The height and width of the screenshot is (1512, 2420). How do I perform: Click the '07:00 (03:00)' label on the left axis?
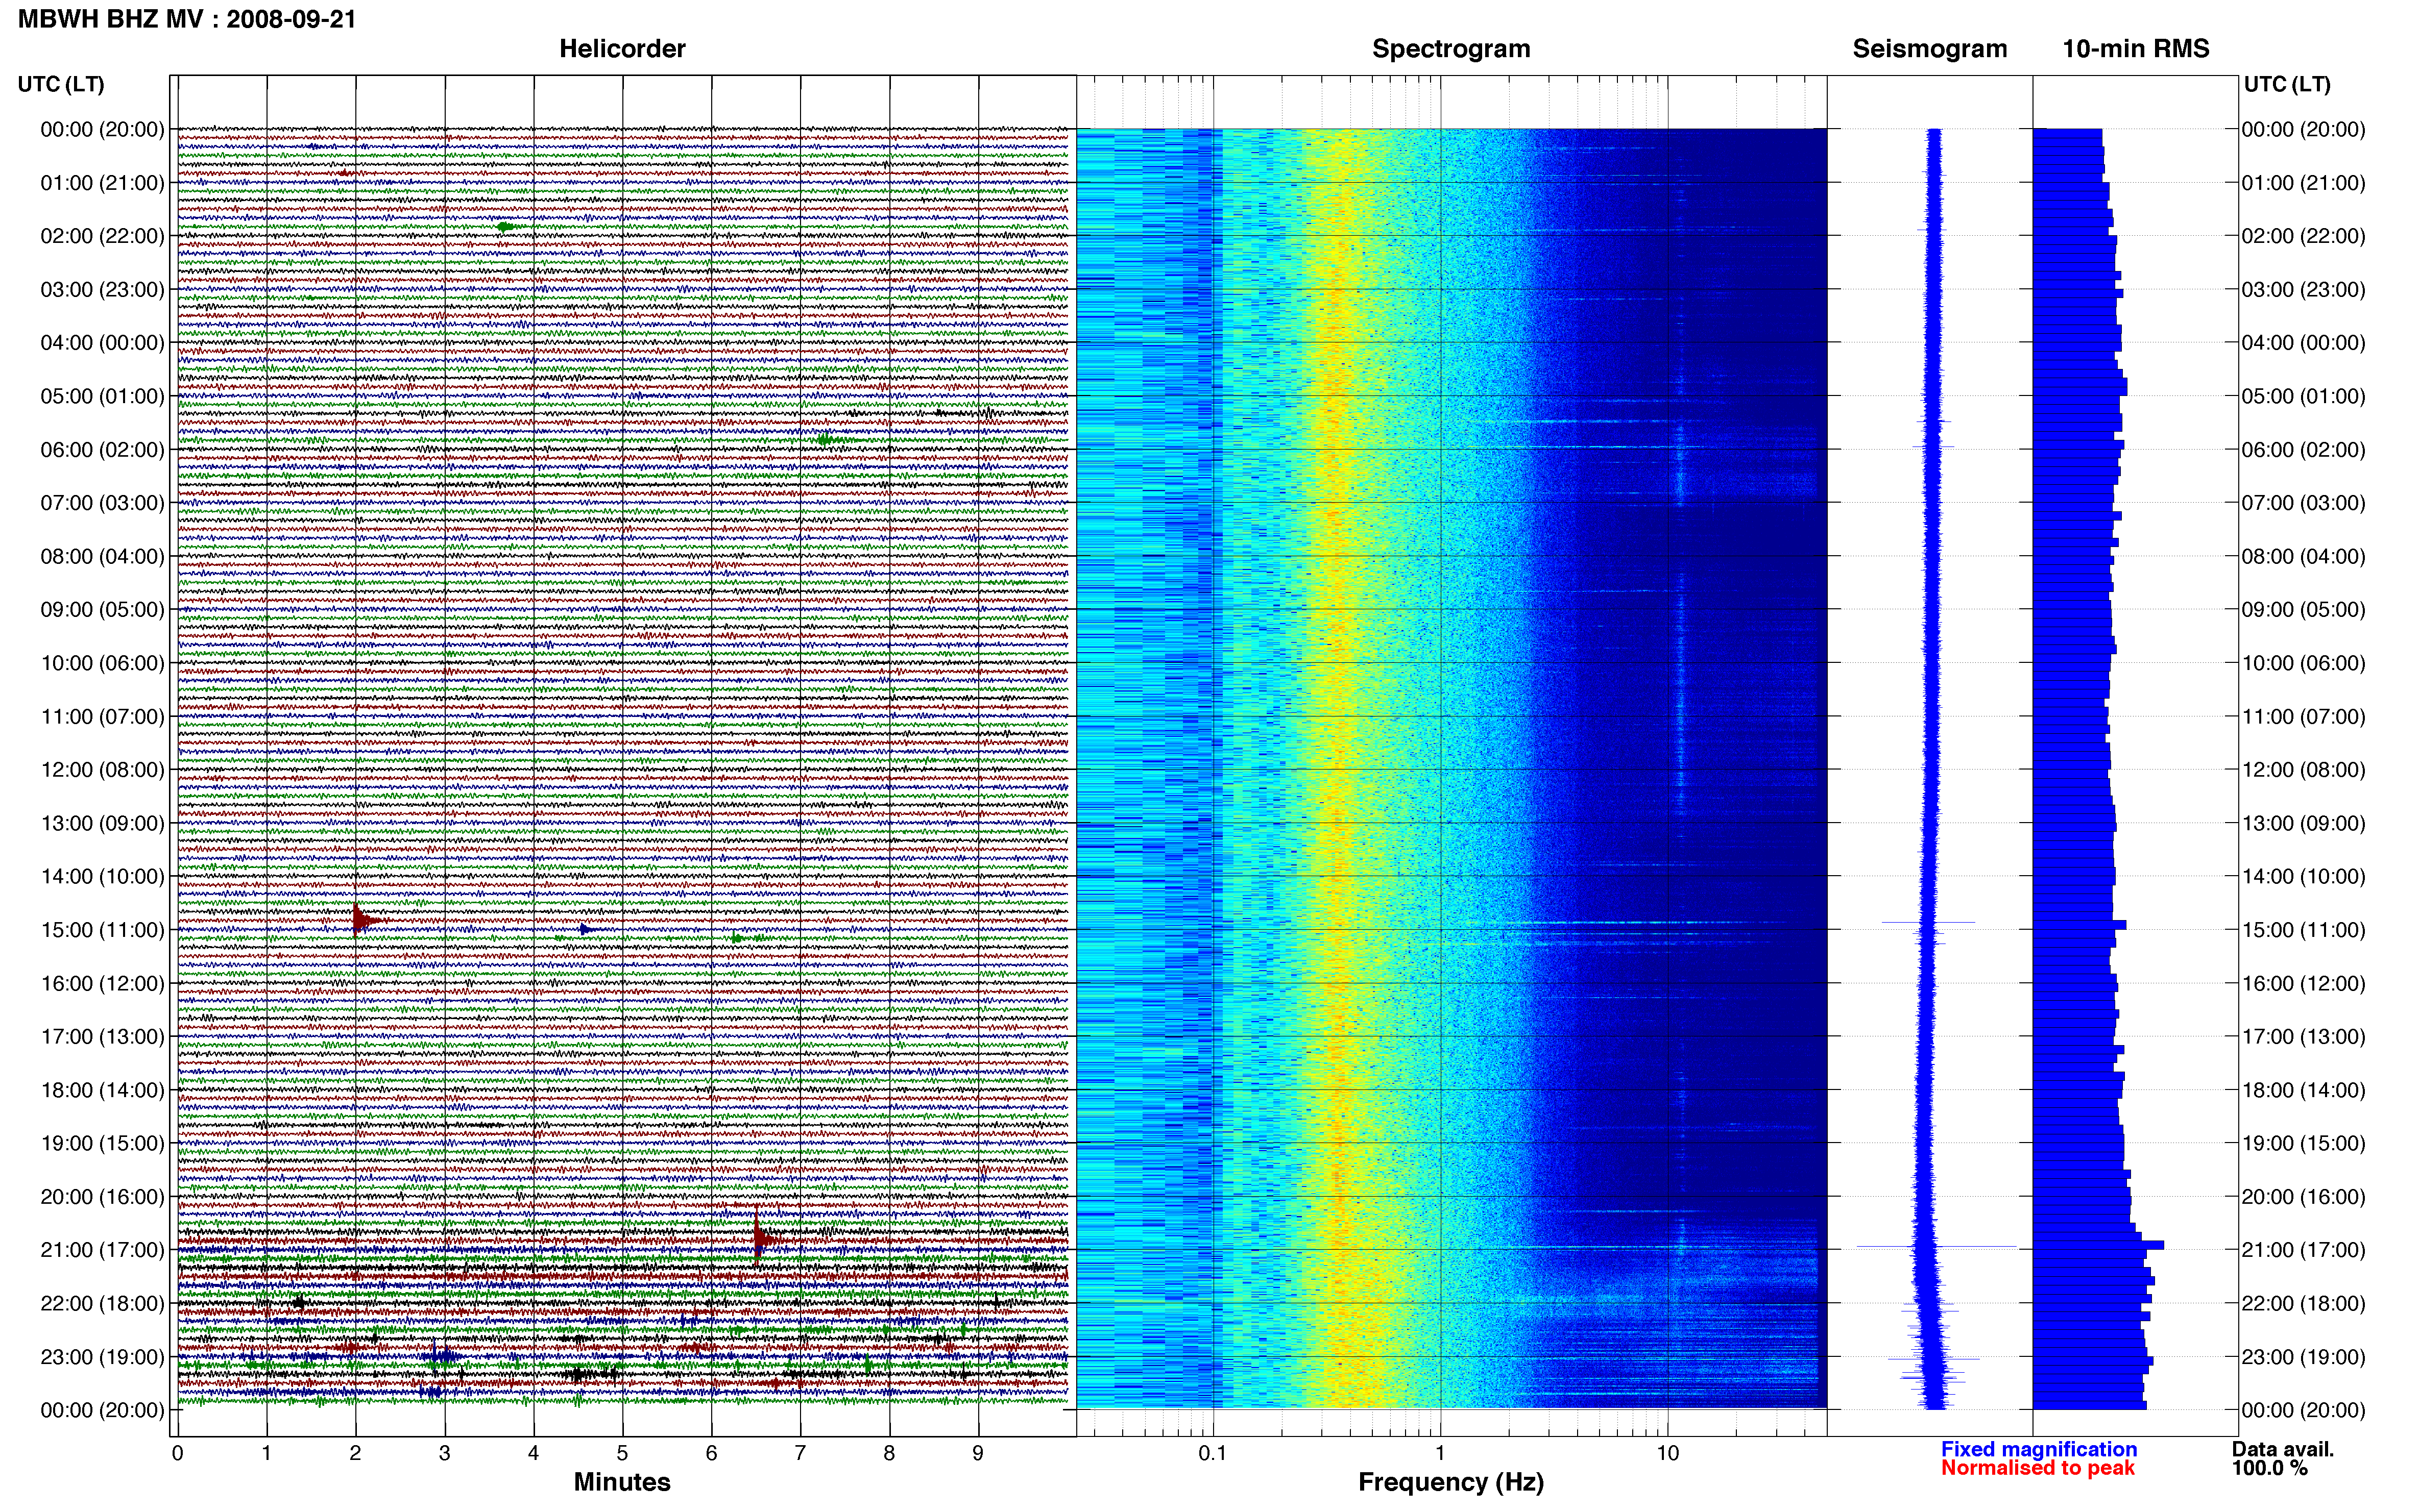[x=102, y=503]
